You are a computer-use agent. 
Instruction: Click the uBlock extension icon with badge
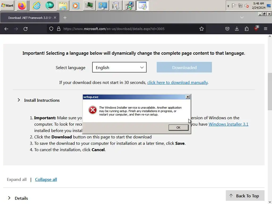pos(256,28)
